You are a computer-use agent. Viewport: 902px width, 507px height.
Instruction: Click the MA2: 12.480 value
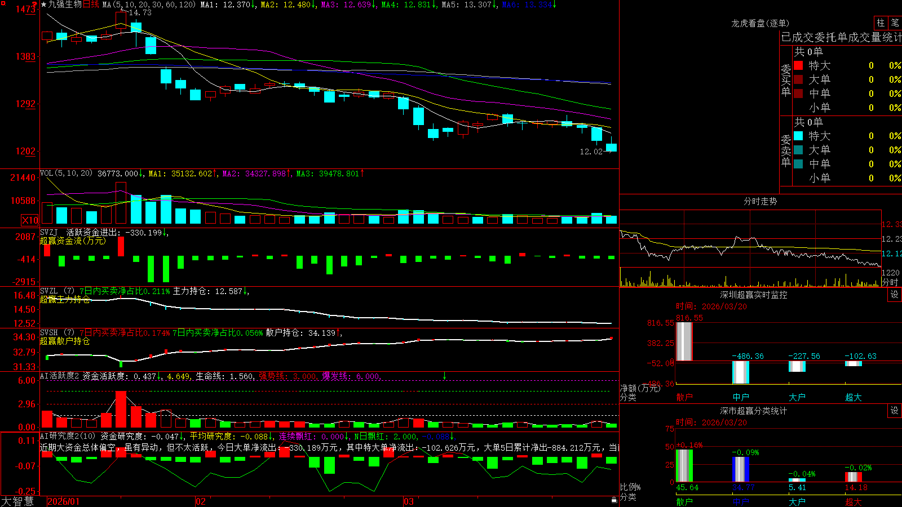(286, 5)
